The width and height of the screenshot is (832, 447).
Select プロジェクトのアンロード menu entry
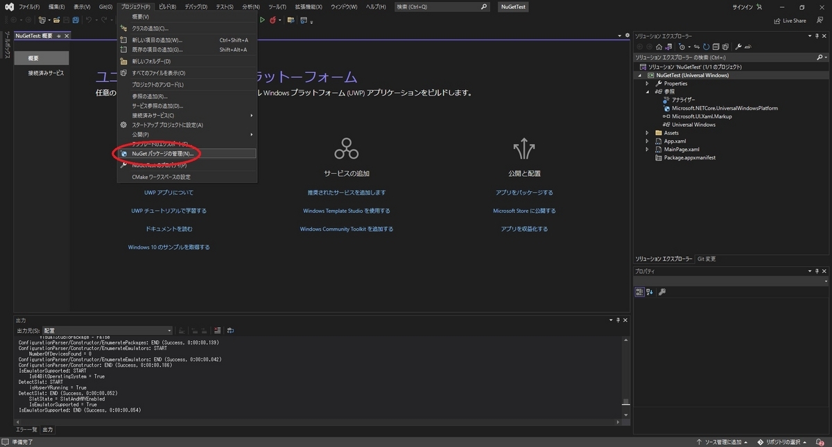pos(187,85)
